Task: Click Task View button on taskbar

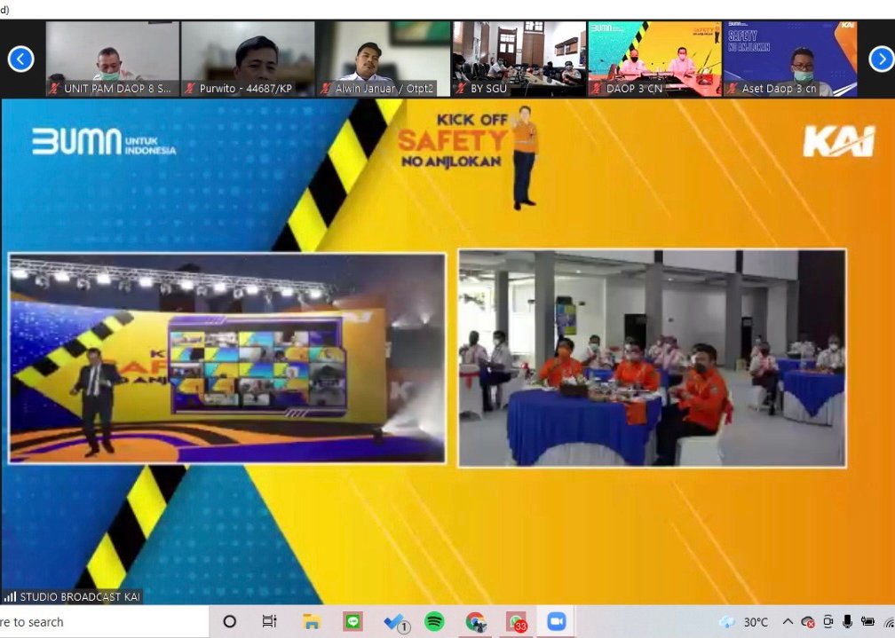Action: click(x=270, y=621)
